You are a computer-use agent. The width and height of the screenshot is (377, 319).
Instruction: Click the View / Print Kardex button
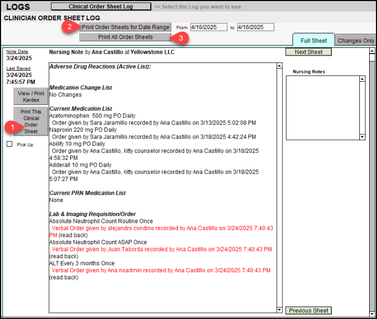click(x=31, y=97)
